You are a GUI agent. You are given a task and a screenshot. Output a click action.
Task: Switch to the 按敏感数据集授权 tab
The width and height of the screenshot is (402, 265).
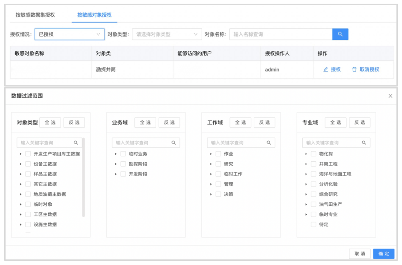pyautogui.click(x=35, y=15)
